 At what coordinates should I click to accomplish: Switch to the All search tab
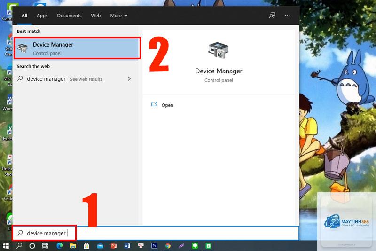coord(24,16)
